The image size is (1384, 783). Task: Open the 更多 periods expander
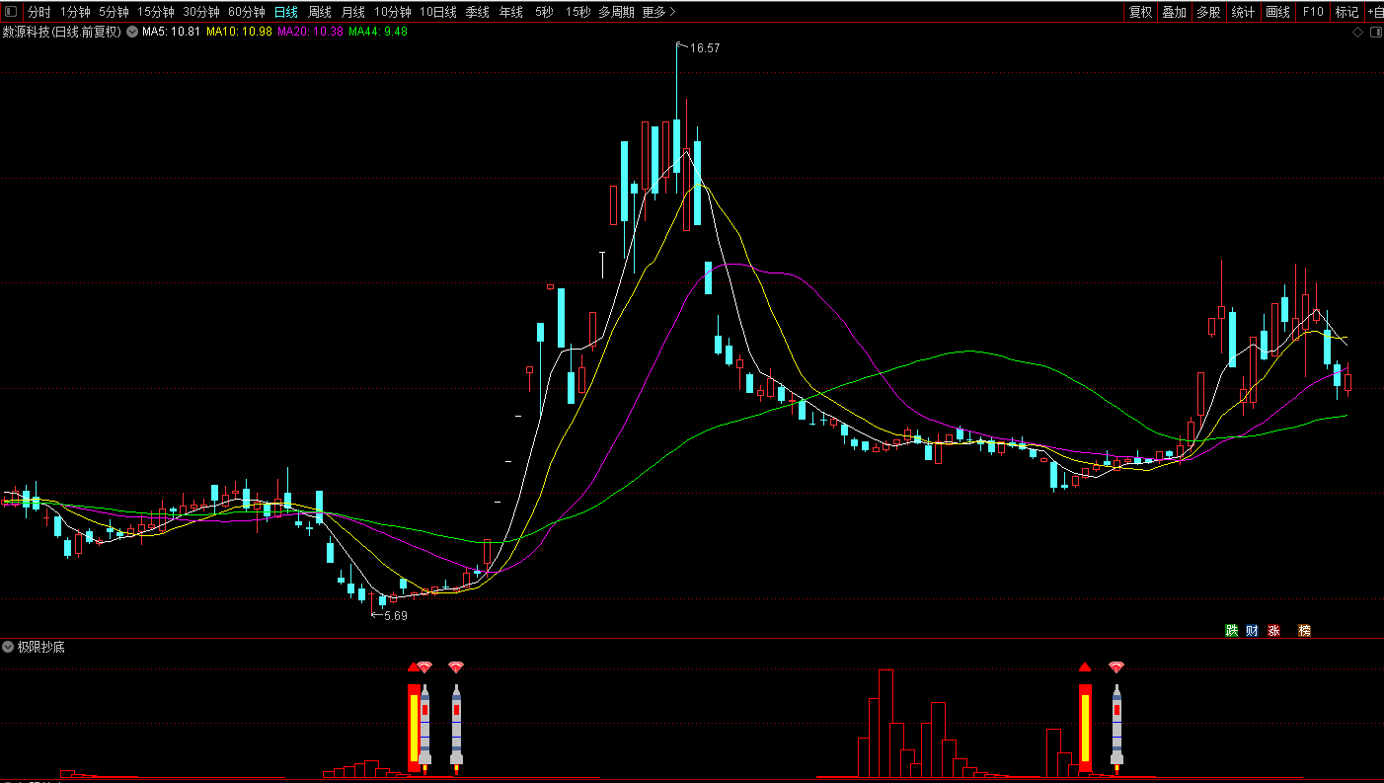pyautogui.click(x=658, y=12)
